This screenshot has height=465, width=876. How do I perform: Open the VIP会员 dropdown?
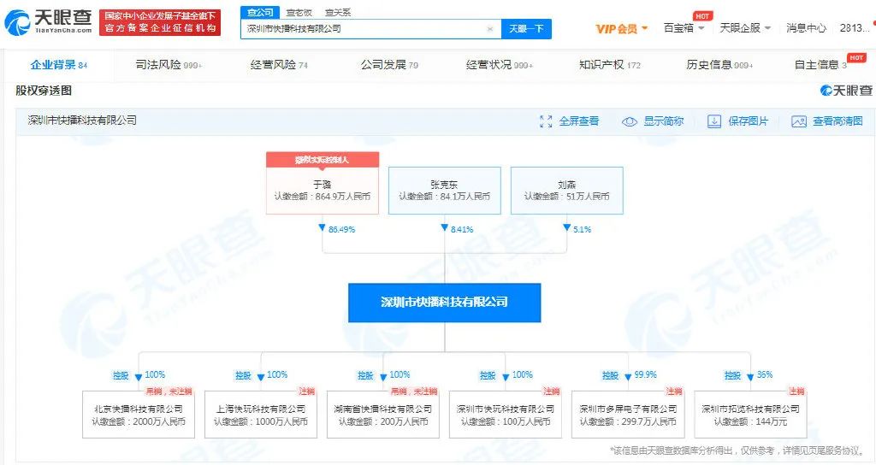pyautogui.click(x=621, y=28)
